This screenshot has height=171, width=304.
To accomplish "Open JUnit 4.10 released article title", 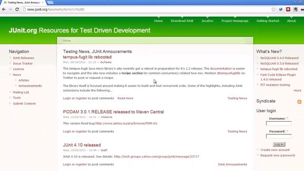I will pos(82,145).
